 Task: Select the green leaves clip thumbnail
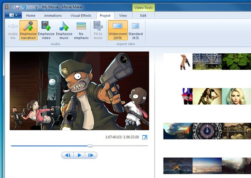coord(236,61)
